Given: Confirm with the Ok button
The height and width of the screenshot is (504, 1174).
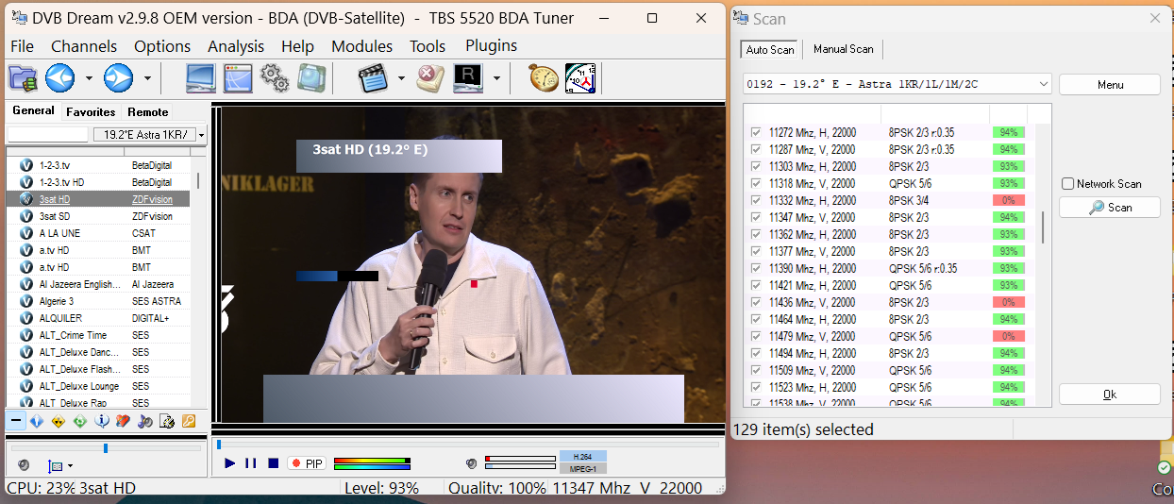Looking at the screenshot, I should 1110,395.
